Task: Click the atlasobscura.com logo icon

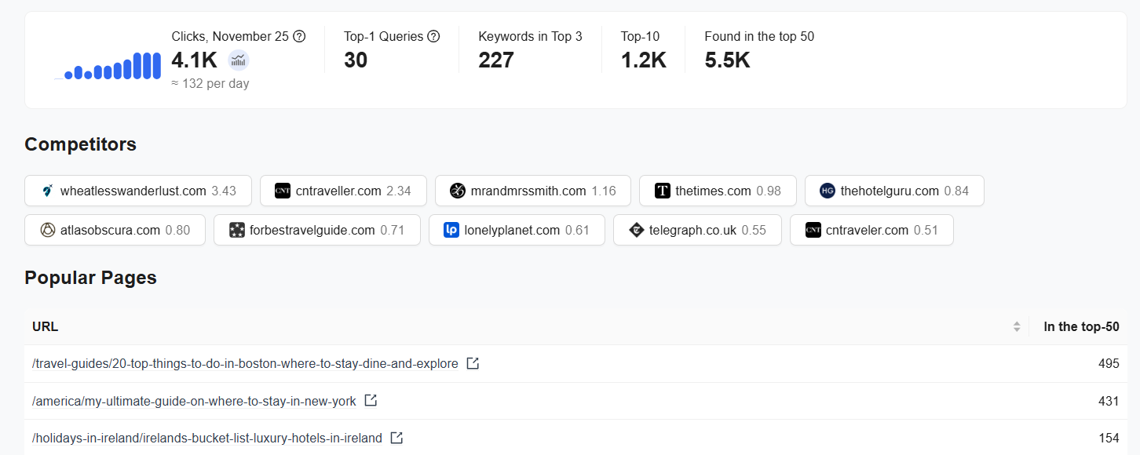Action: [47, 230]
